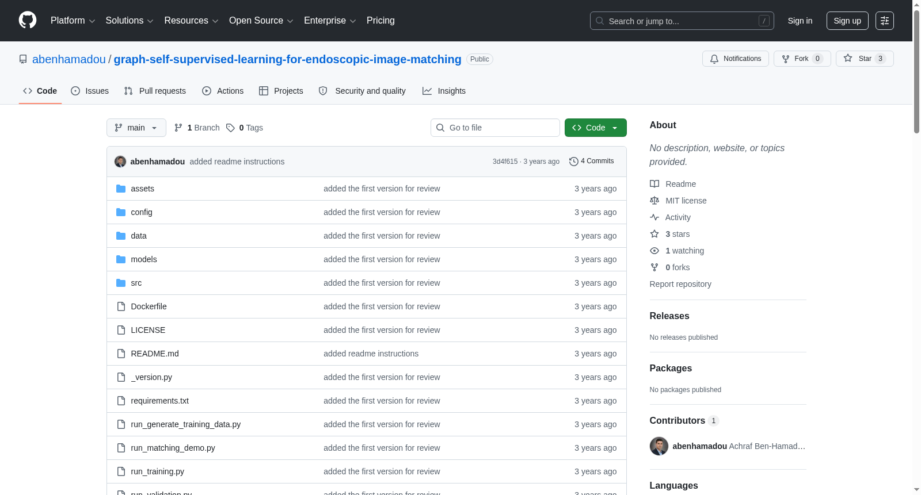View the 1 Branch link
This screenshot has width=921, height=495.
click(197, 128)
